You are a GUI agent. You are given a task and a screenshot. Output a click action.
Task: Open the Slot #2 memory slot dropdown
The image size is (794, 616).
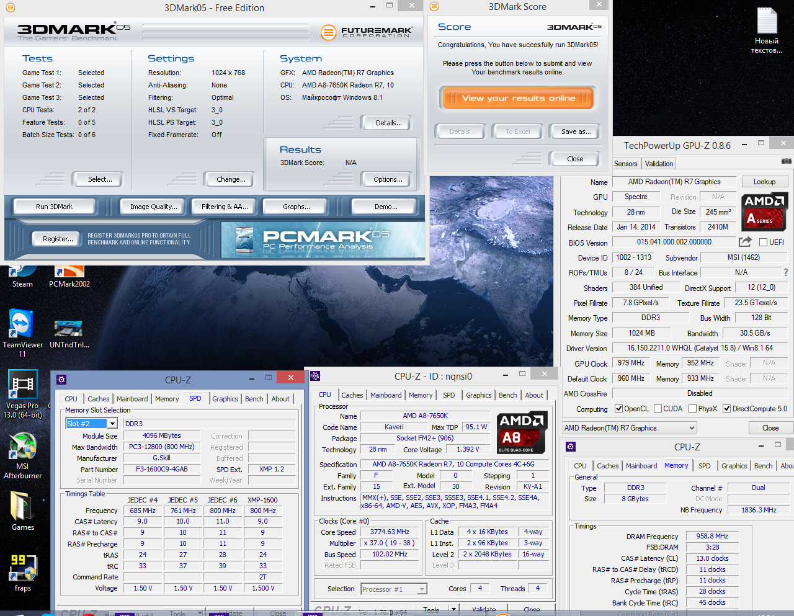(x=112, y=423)
